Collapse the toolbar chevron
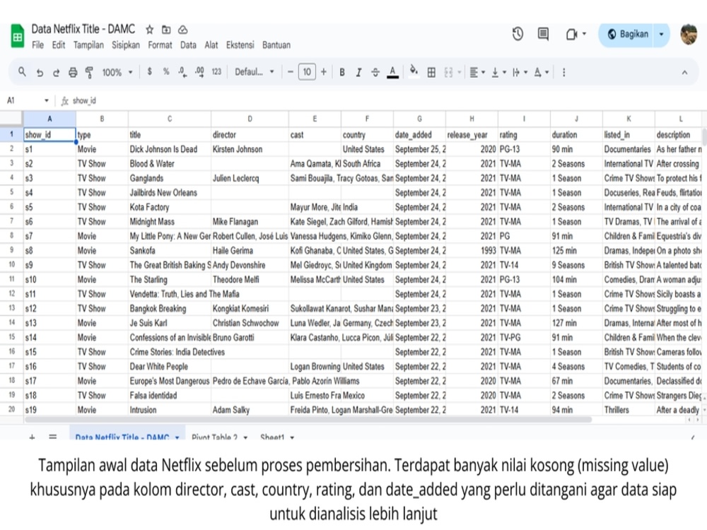The height and width of the screenshot is (530, 707). point(684,72)
